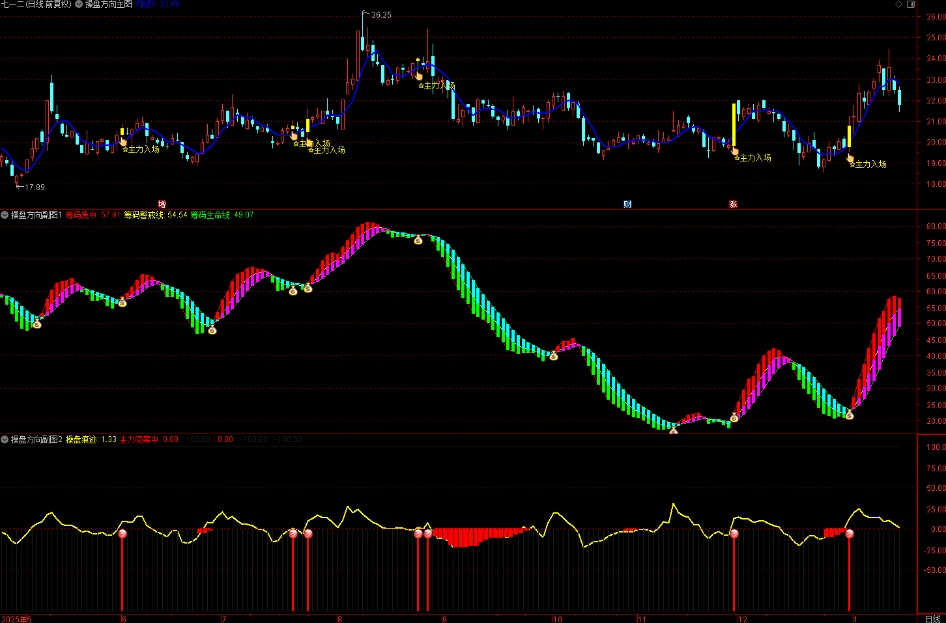
Task: Click the 主力吸筹中: 0.00 value
Action: (x=149, y=439)
